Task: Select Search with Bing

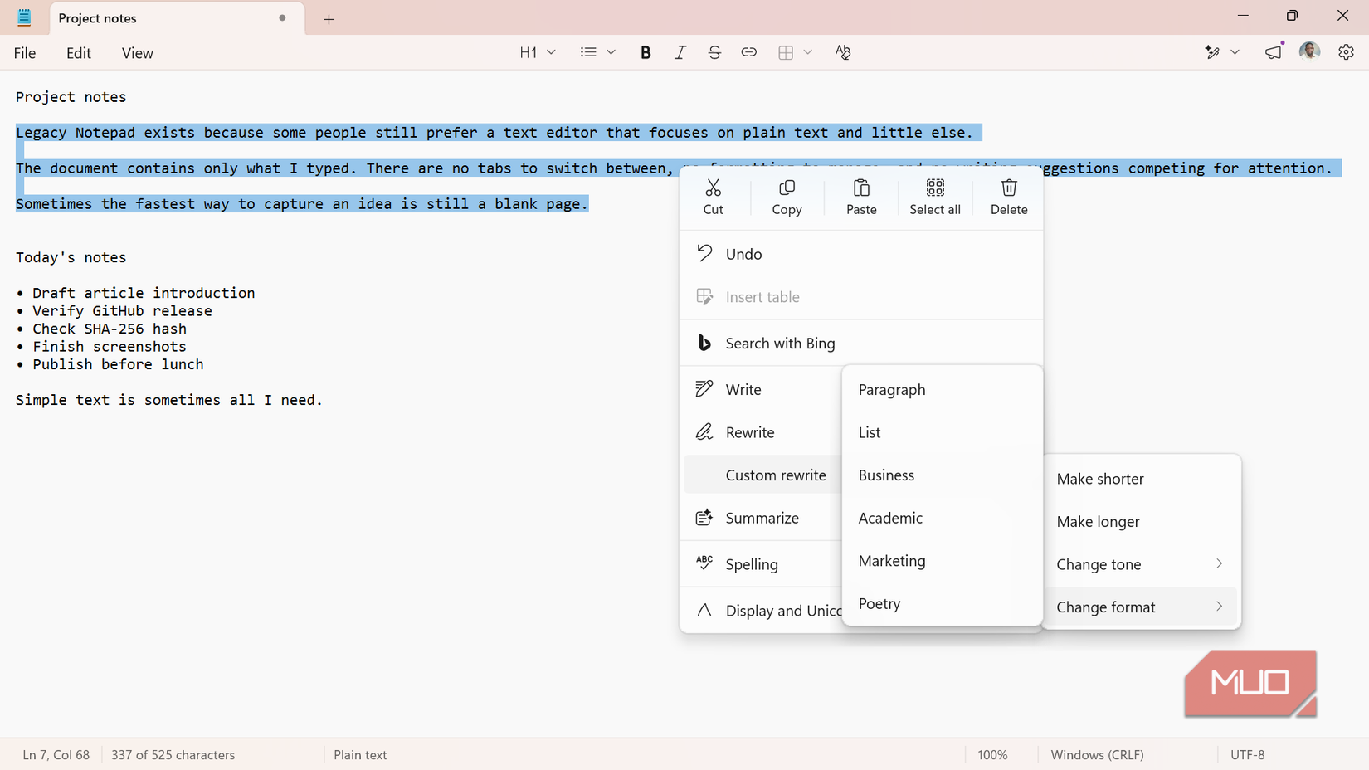Action: [x=861, y=344]
